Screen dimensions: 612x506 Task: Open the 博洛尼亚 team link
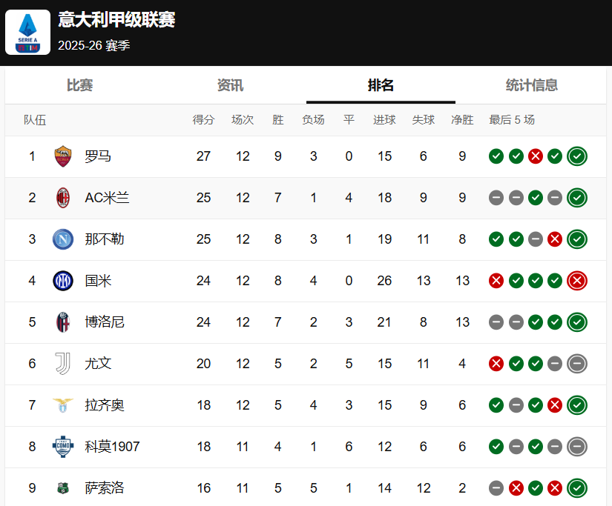pos(105,322)
